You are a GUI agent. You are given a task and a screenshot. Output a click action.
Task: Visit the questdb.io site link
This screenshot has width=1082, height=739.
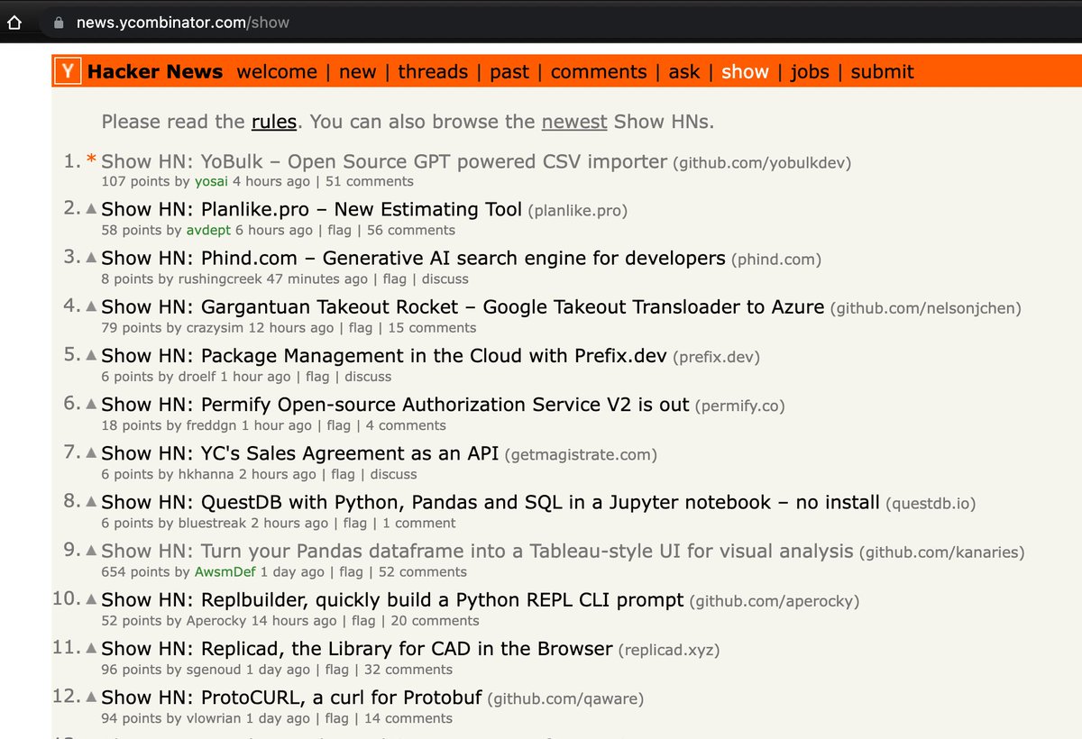coord(931,503)
